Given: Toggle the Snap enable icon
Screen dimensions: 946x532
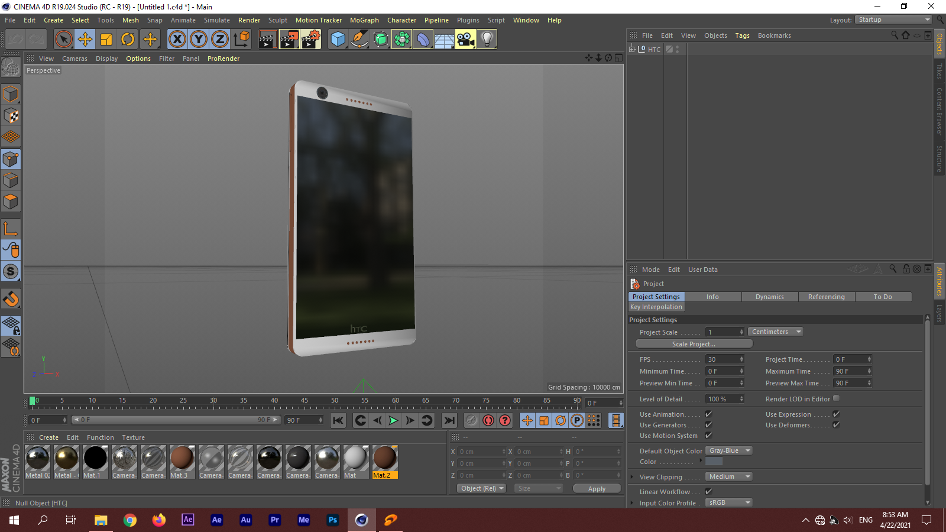Looking at the screenshot, I should tap(11, 272).
